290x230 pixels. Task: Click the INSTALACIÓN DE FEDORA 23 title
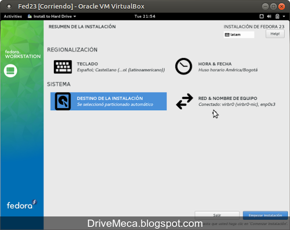pos(254,27)
